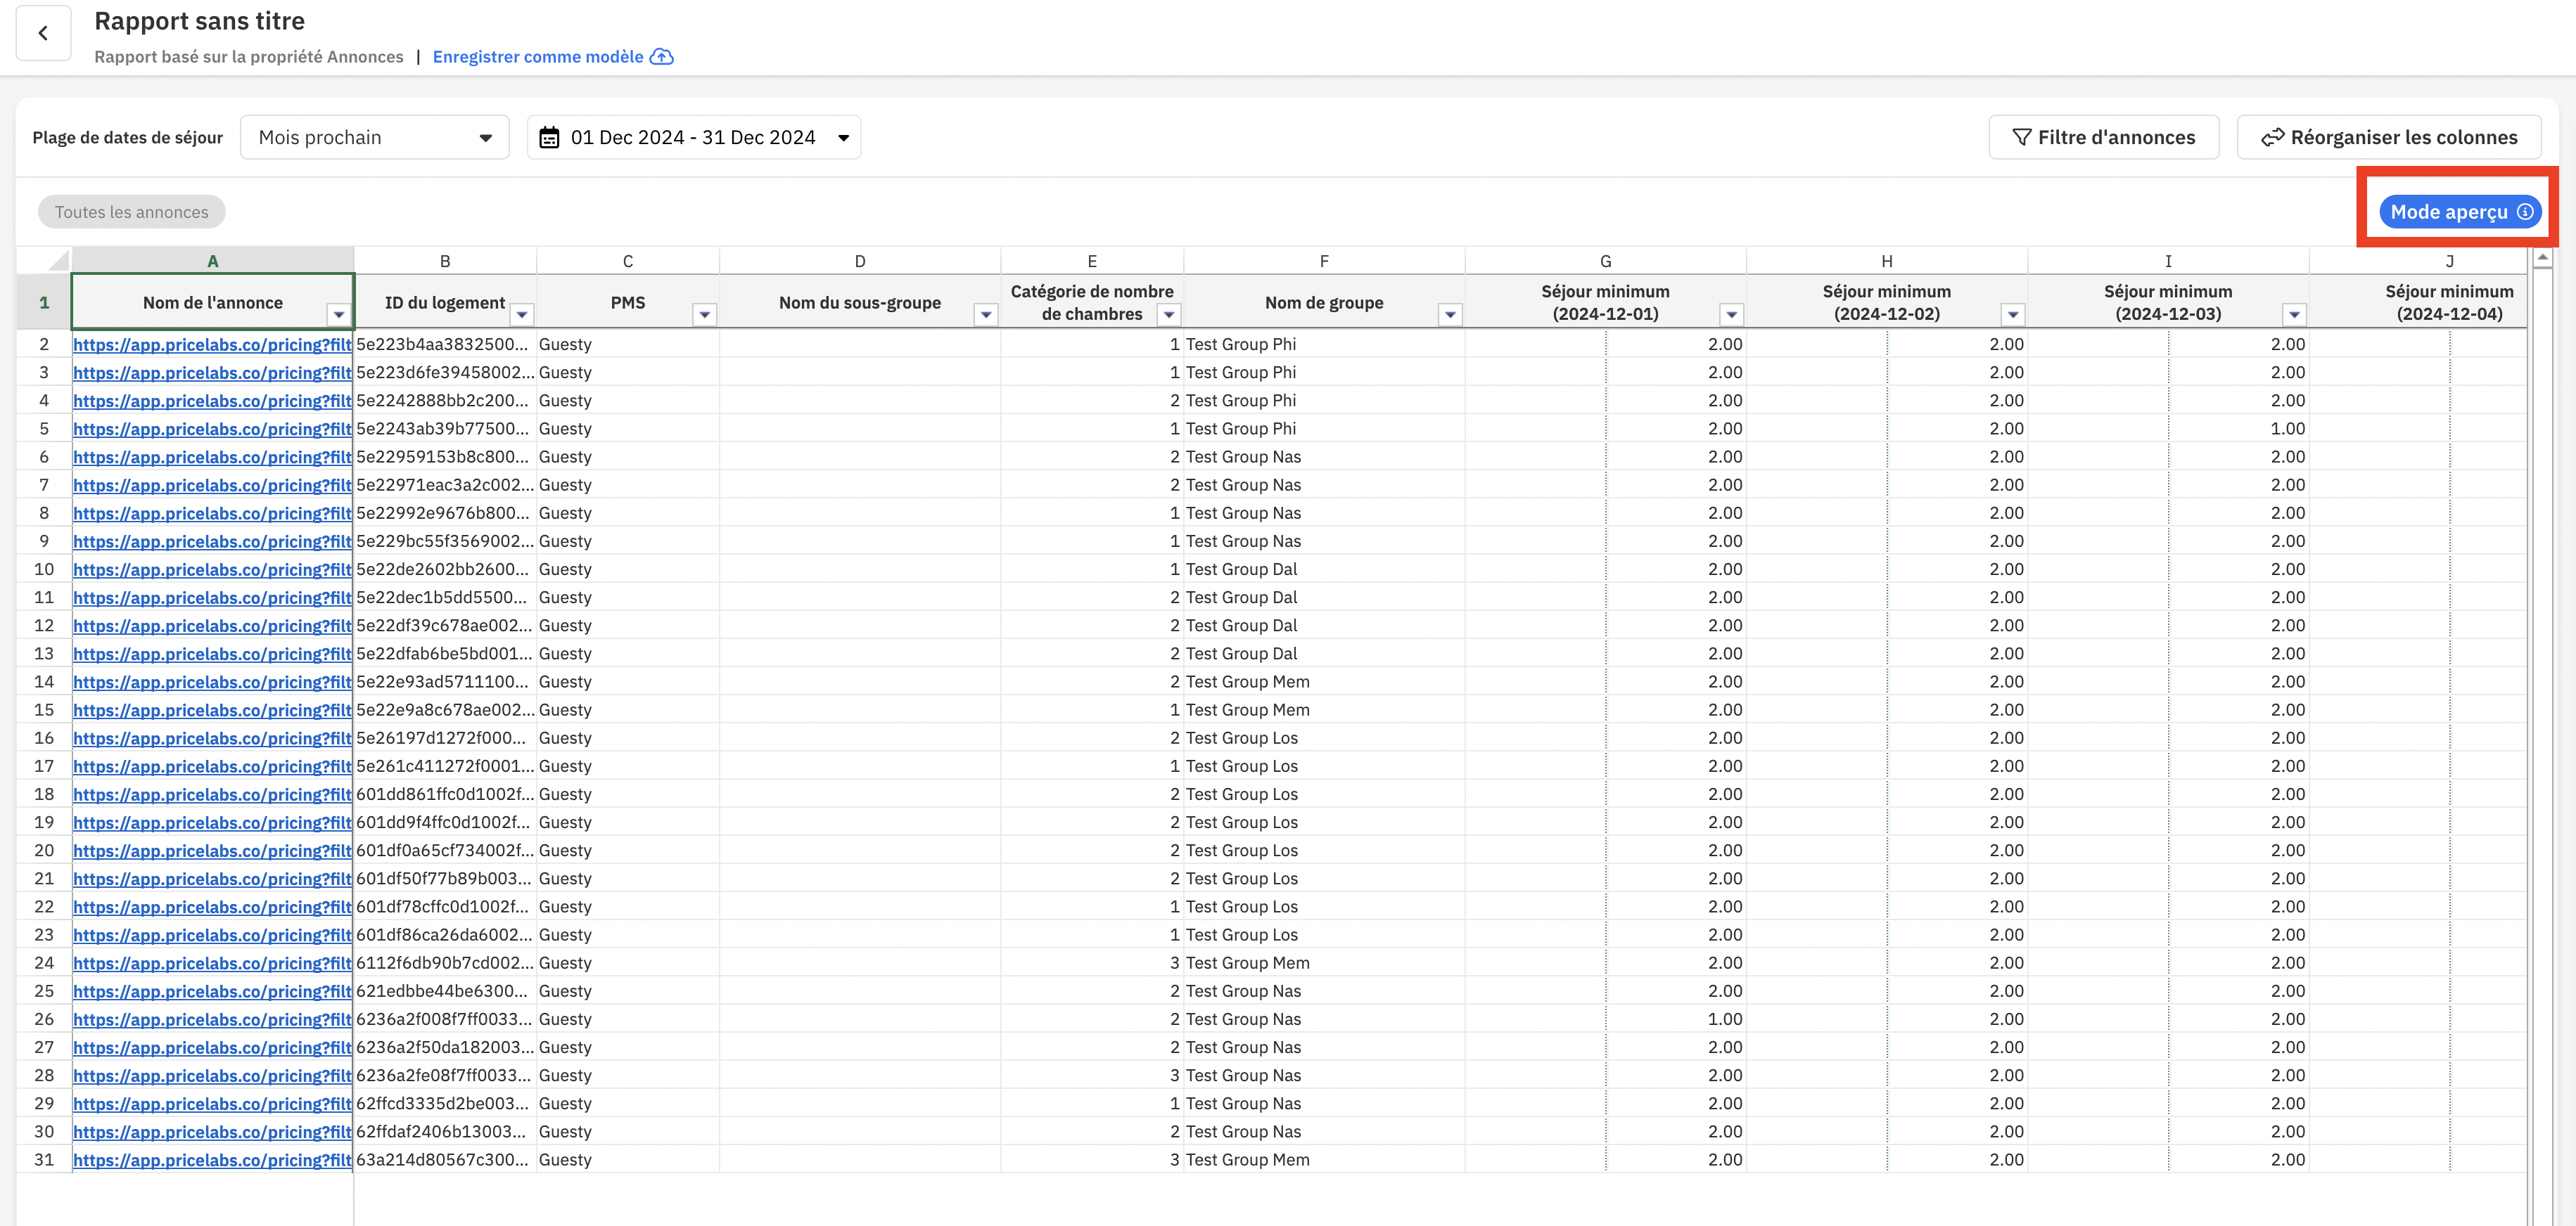Image resolution: width=2576 pixels, height=1226 pixels.
Task: Select column F header
Action: [1324, 261]
